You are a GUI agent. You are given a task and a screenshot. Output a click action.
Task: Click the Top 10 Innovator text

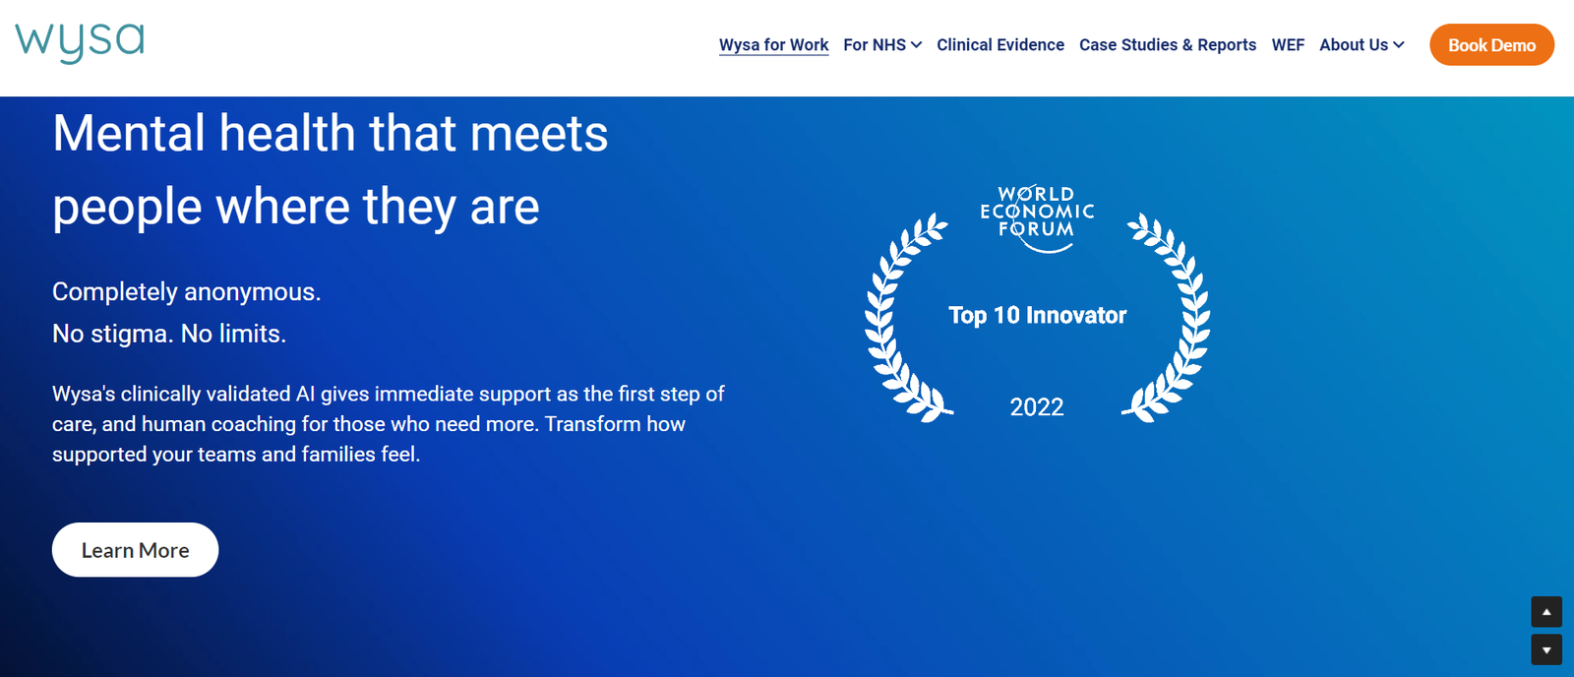pos(1037,315)
